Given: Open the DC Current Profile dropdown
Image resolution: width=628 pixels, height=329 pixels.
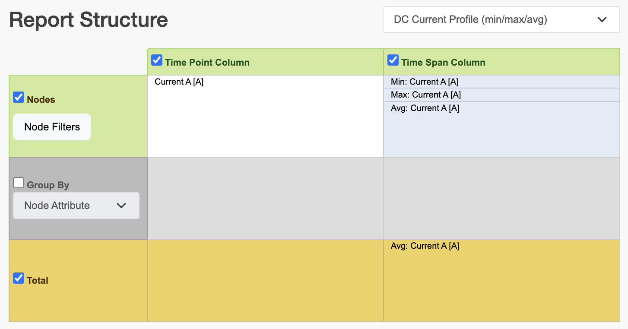Looking at the screenshot, I should (501, 19).
